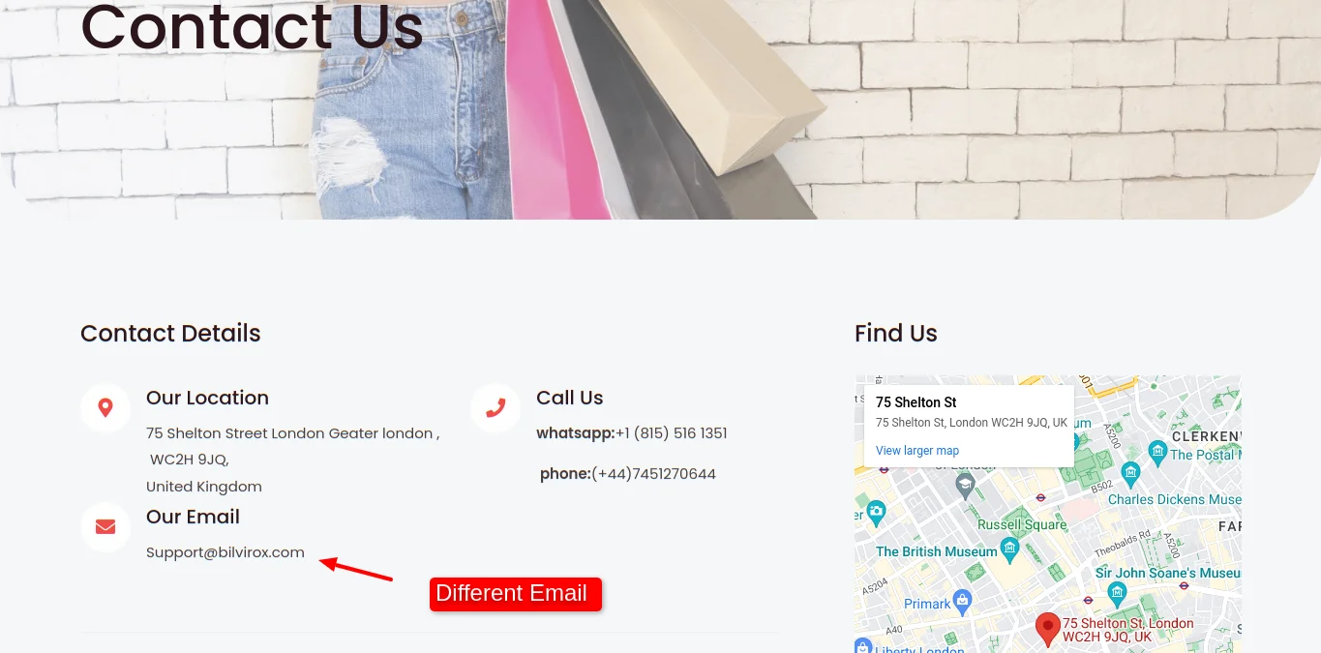Click the Find Us heading
This screenshot has height=653, width=1321.
896,334
